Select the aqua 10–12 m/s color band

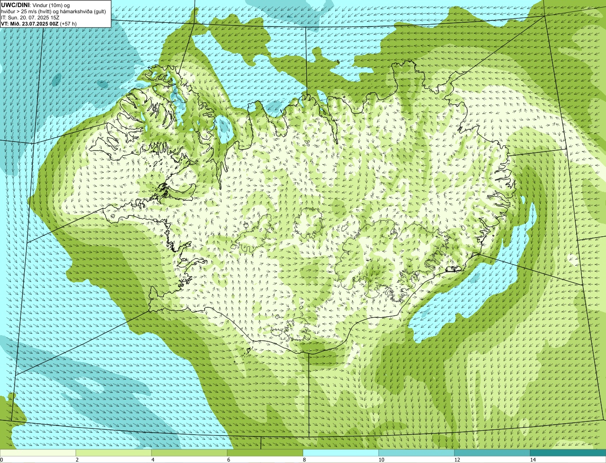coord(417,453)
